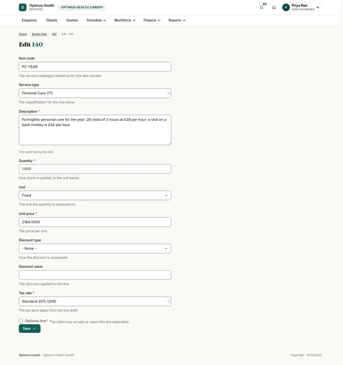Click the Home breadcrumb link
This screenshot has width=343, height=365.
point(23,34)
